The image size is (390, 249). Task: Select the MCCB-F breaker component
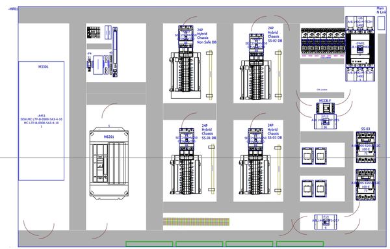point(325,109)
